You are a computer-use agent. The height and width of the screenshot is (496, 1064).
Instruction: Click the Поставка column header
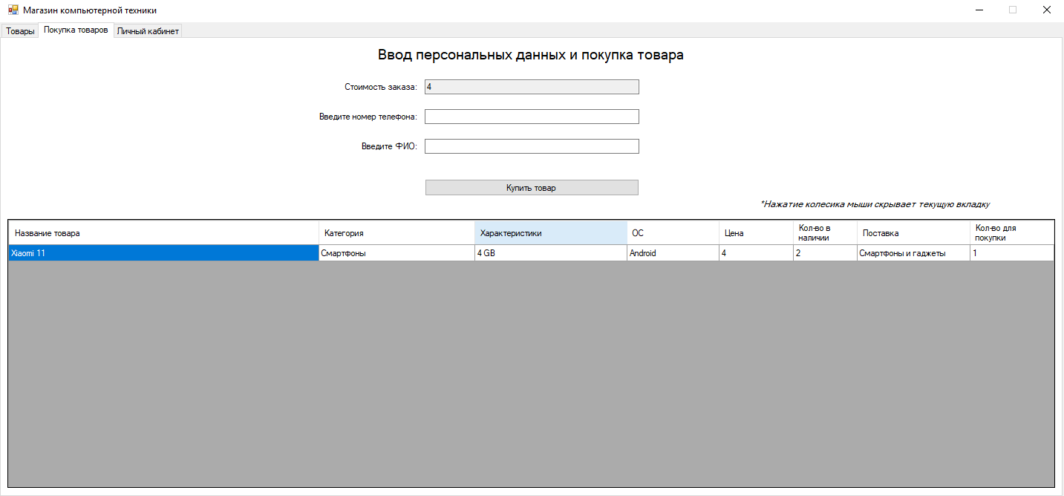(913, 233)
